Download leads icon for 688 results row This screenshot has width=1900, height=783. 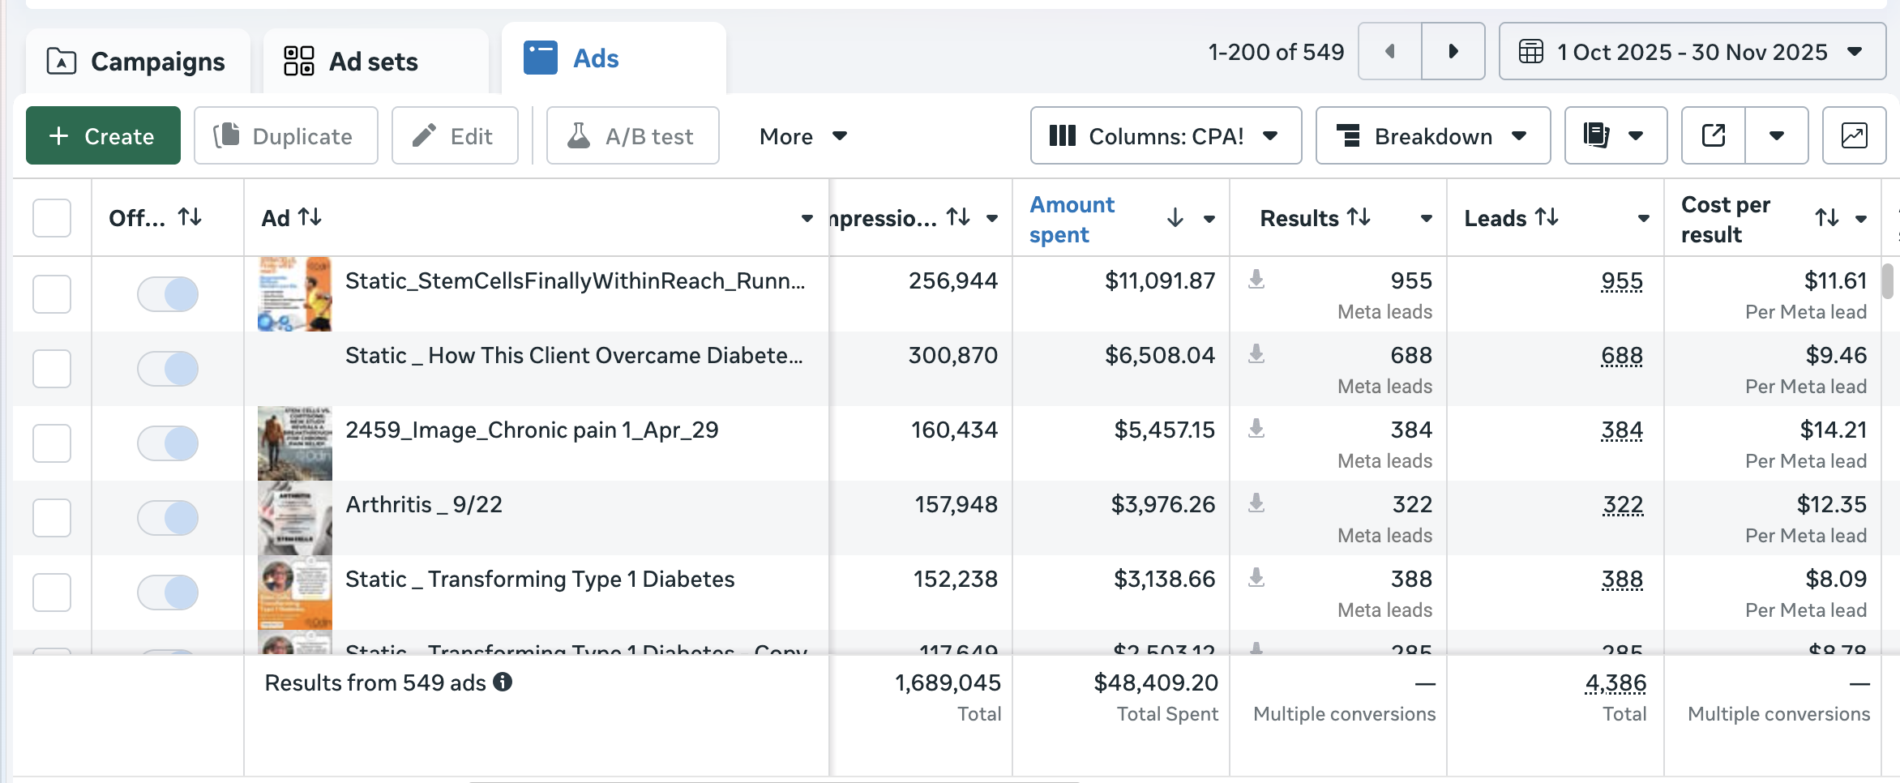(1256, 354)
